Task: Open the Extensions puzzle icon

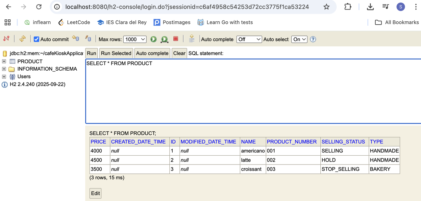Action: click(x=348, y=7)
